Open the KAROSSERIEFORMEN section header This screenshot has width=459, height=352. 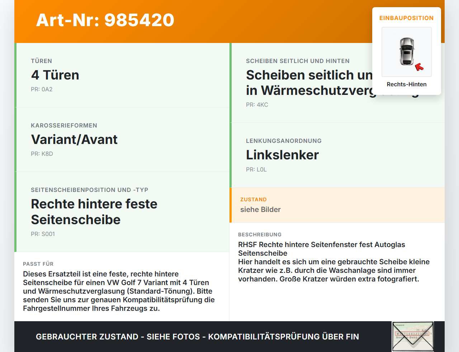click(x=64, y=125)
